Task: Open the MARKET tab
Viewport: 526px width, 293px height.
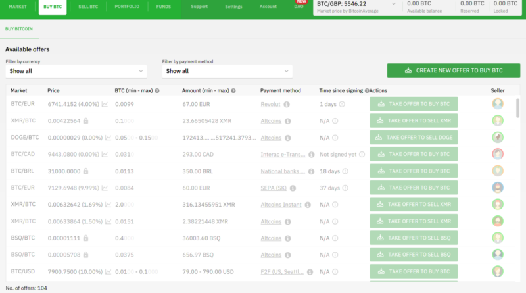Action: tap(18, 7)
